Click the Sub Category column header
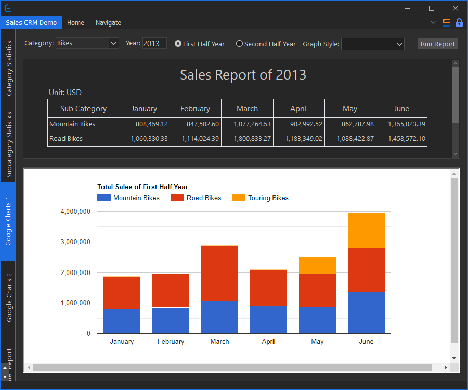 click(x=83, y=109)
